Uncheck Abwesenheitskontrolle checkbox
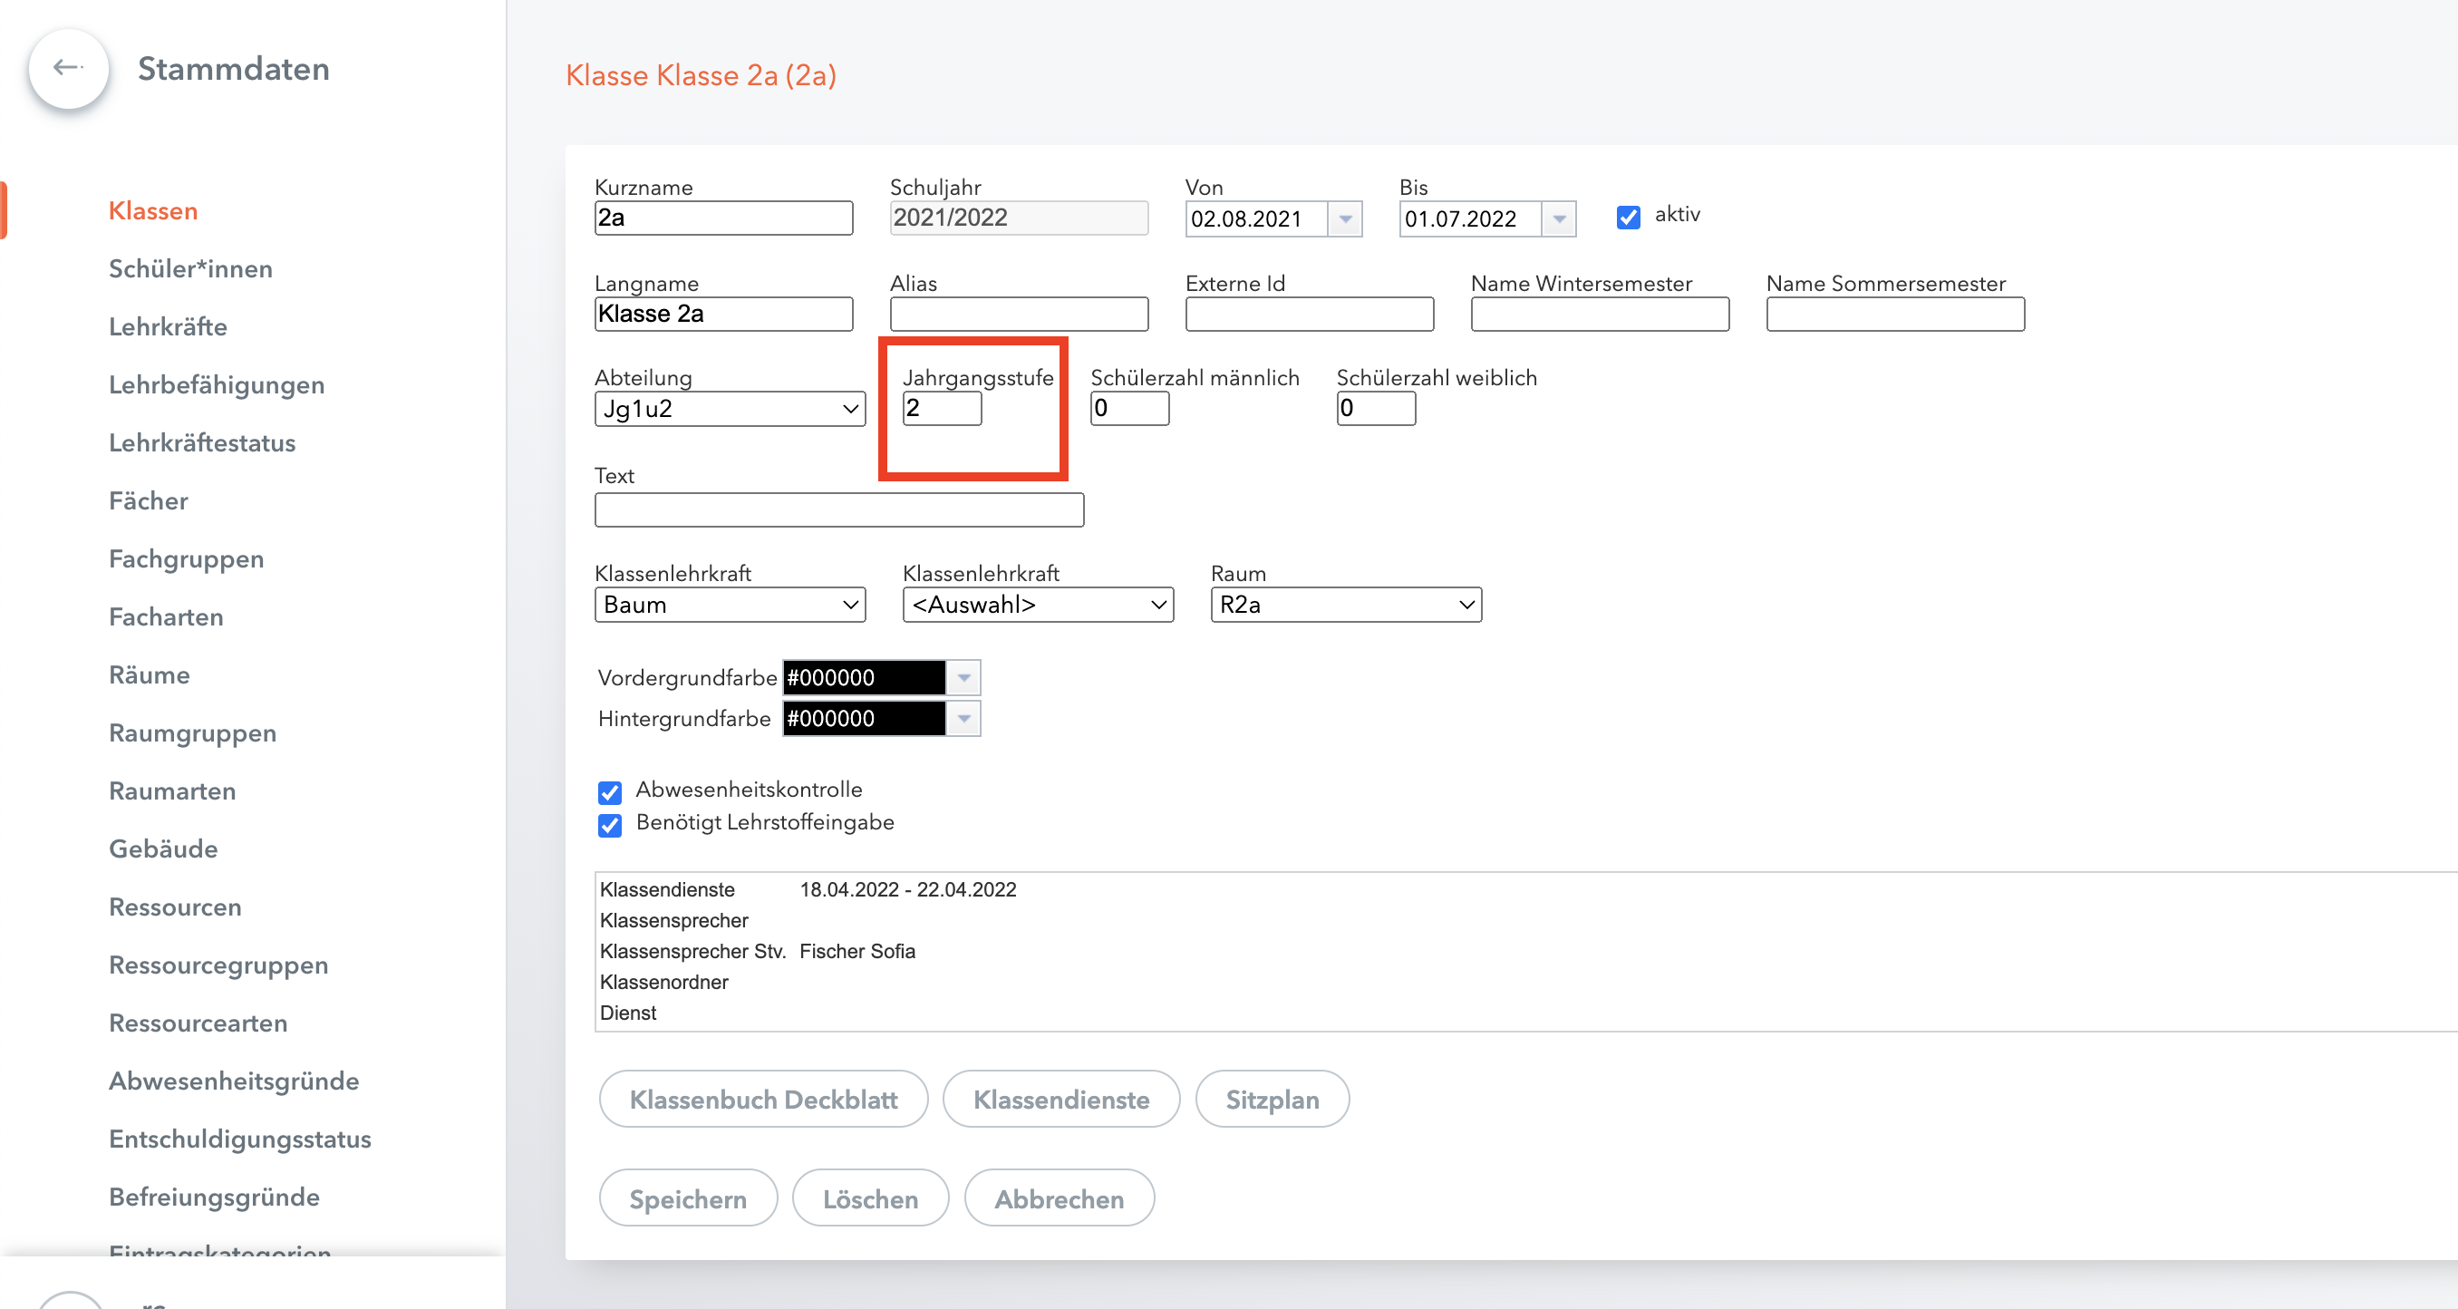2458x1309 pixels. (610, 792)
